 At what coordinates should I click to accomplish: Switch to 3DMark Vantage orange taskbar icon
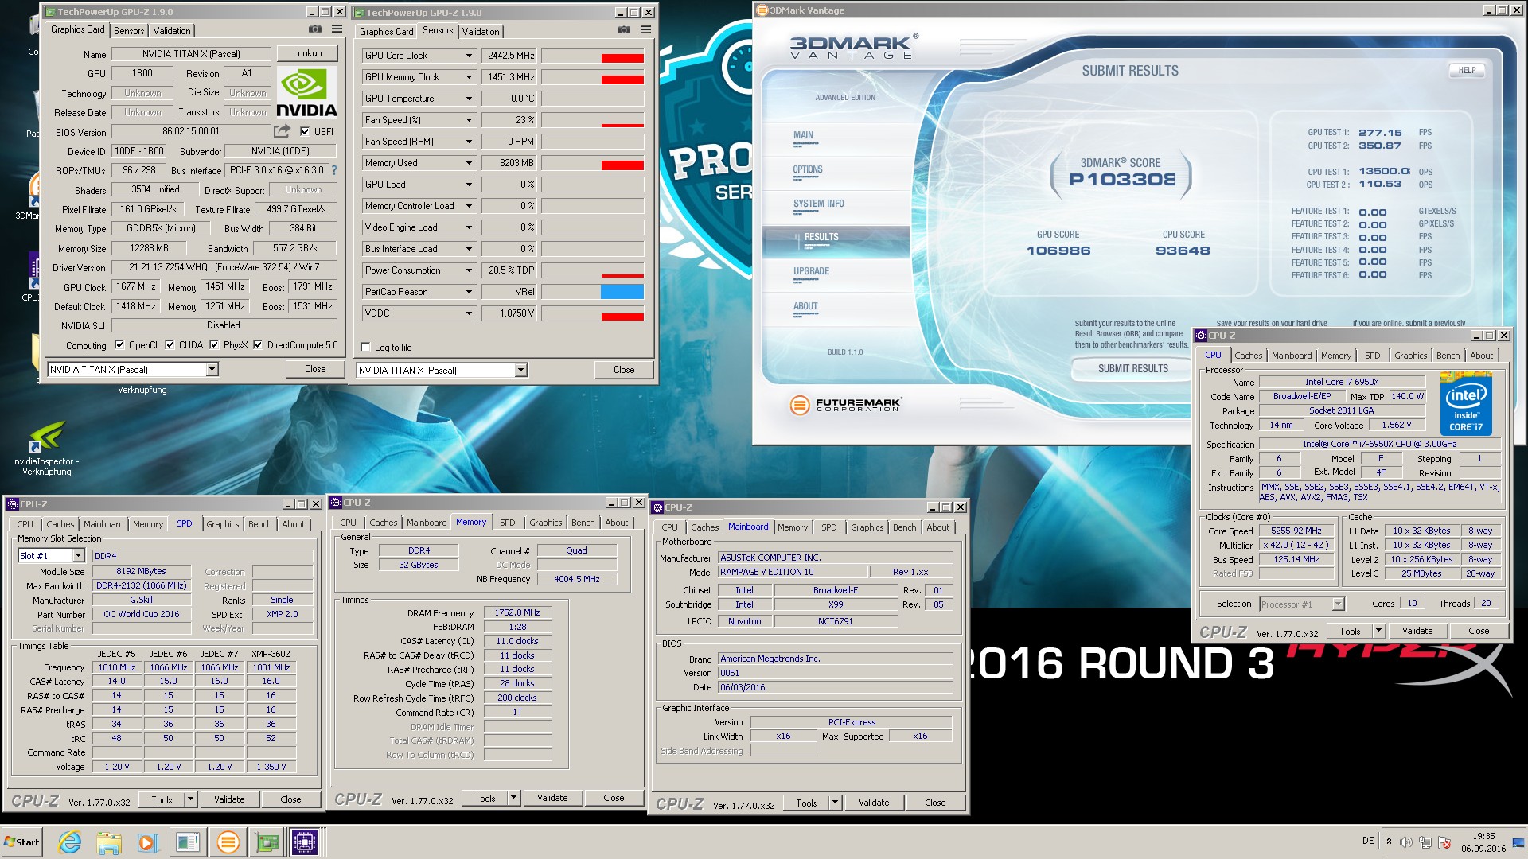pos(228,842)
